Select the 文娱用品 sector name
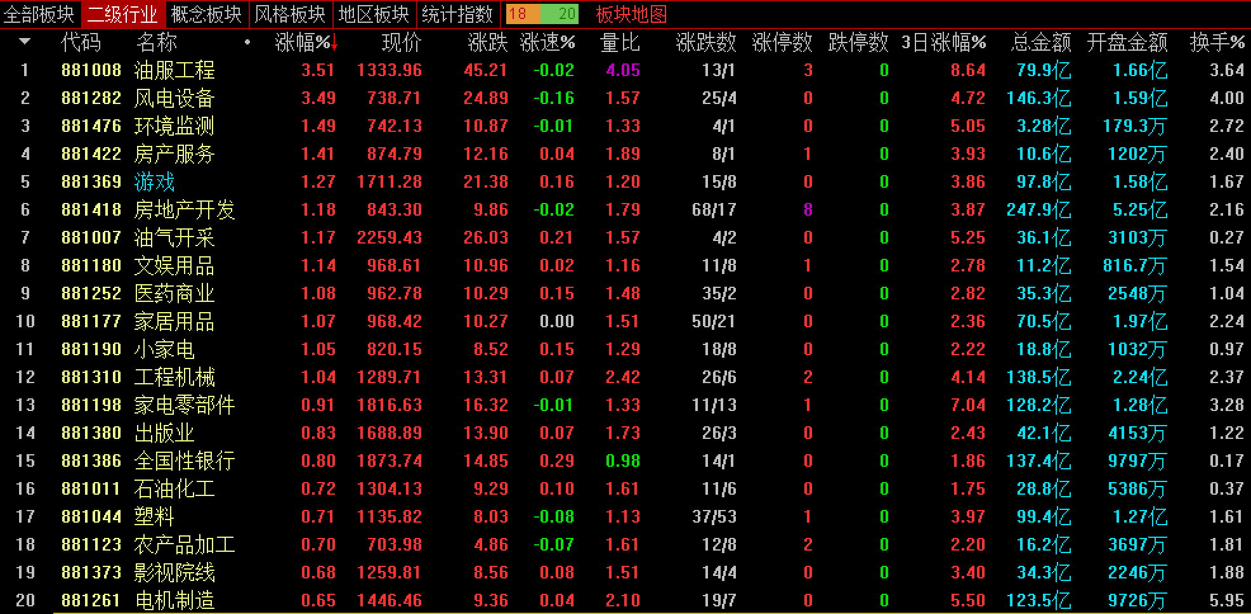Screen dimensions: 1251x614 [x=174, y=265]
